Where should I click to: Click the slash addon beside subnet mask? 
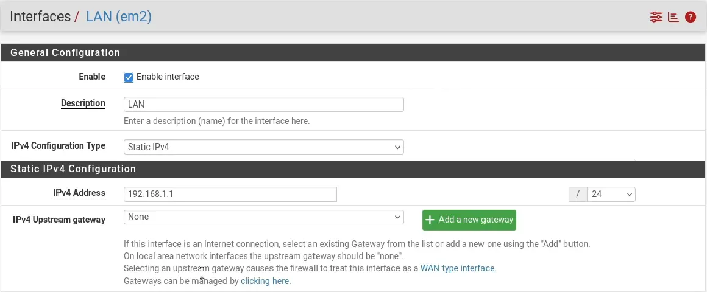pyautogui.click(x=578, y=195)
